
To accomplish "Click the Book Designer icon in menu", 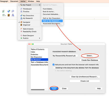I will click(x=21, y=35).
